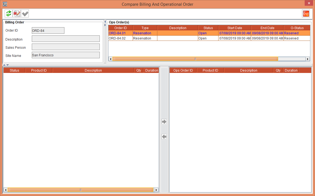Expand panel using right splitter arrow
Image resolution: width=315 pixels, height=196 pixels.
coord(106,25)
